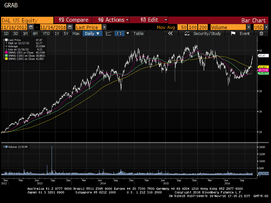
Task: Open the Volume study dropdown arrow
Action: [249, 27]
